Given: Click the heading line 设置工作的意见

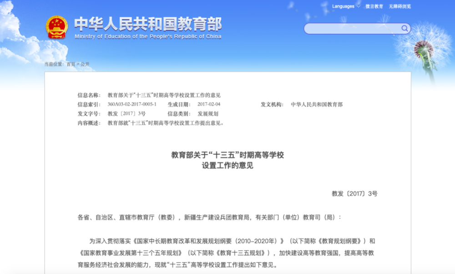Looking at the screenshot, I should click(x=227, y=165).
